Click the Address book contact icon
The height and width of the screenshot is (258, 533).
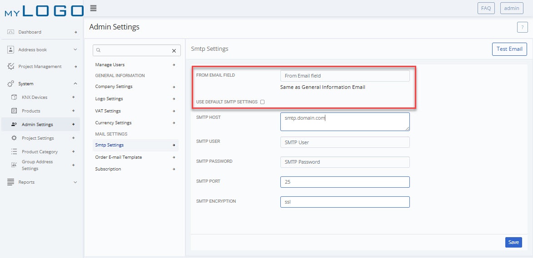10,49
